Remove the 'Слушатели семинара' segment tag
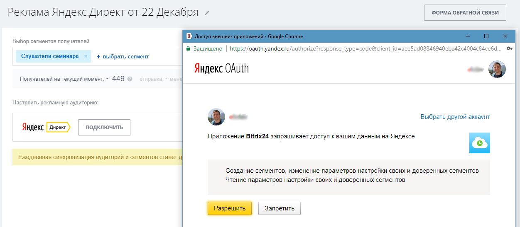520x227 pixels. [86, 56]
